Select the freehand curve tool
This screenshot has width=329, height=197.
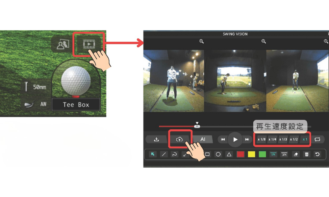click(x=175, y=155)
